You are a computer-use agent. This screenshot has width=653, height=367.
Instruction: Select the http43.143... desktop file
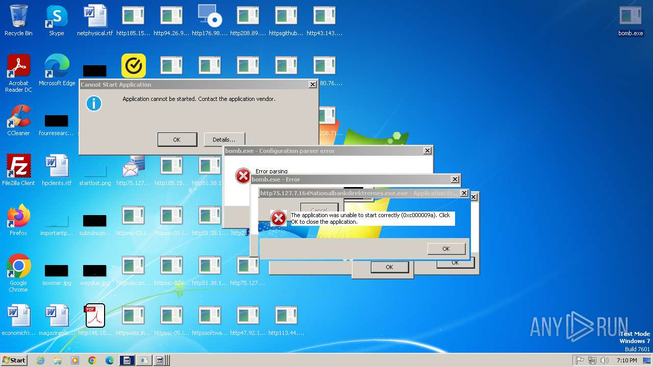pyautogui.click(x=324, y=20)
